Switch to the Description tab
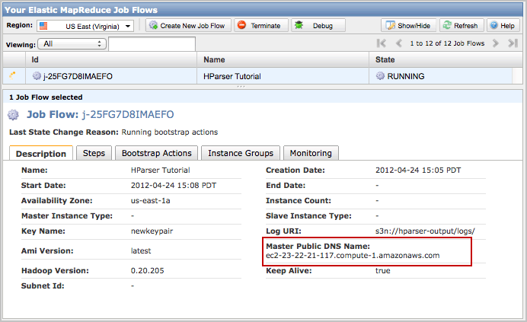 pyautogui.click(x=41, y=153)
